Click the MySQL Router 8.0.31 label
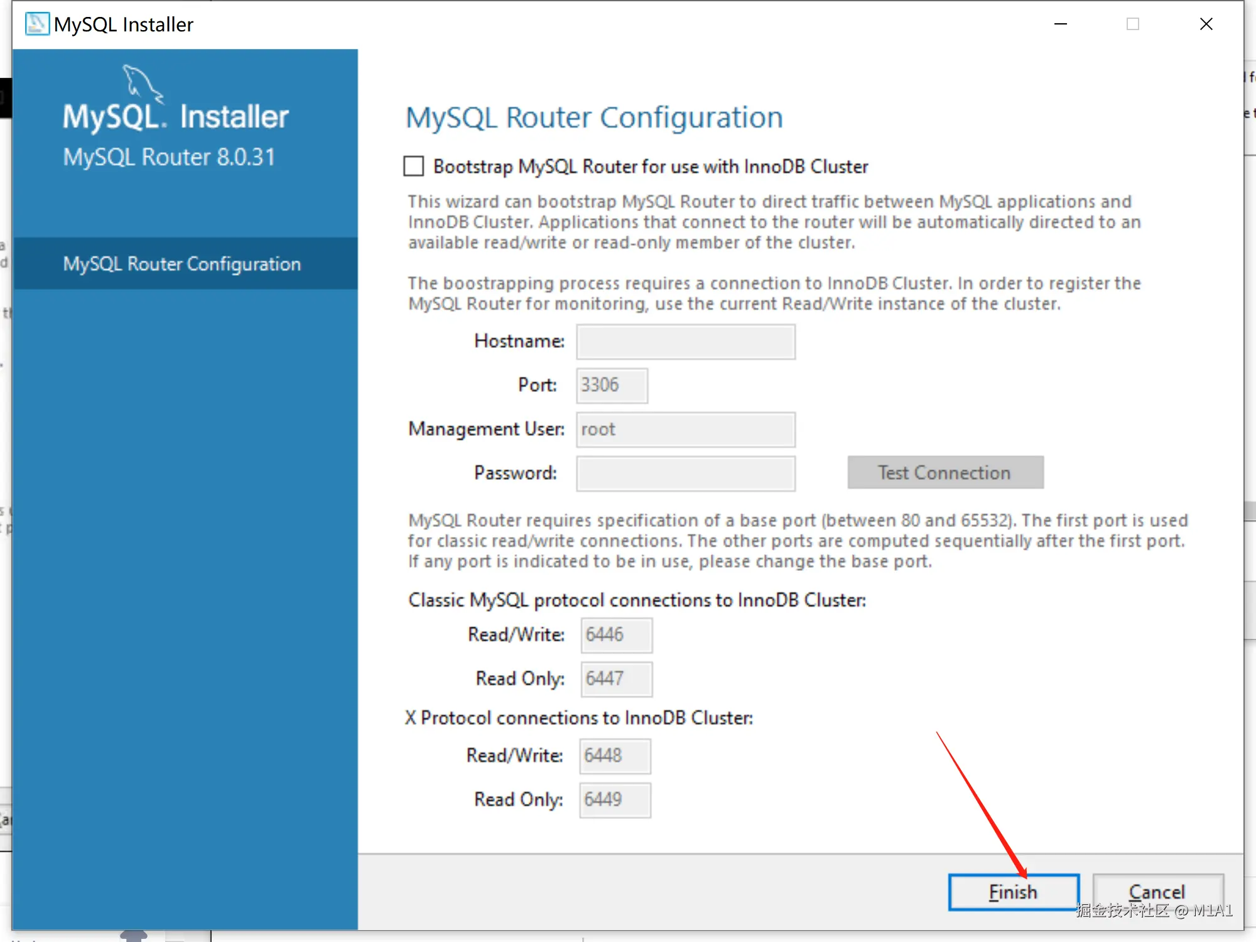1256x942 pixels. (169, 157)
